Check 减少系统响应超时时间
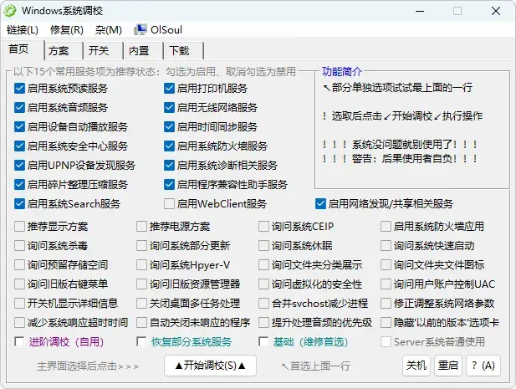The image size is (516, 389). click(x=19, y=323)
